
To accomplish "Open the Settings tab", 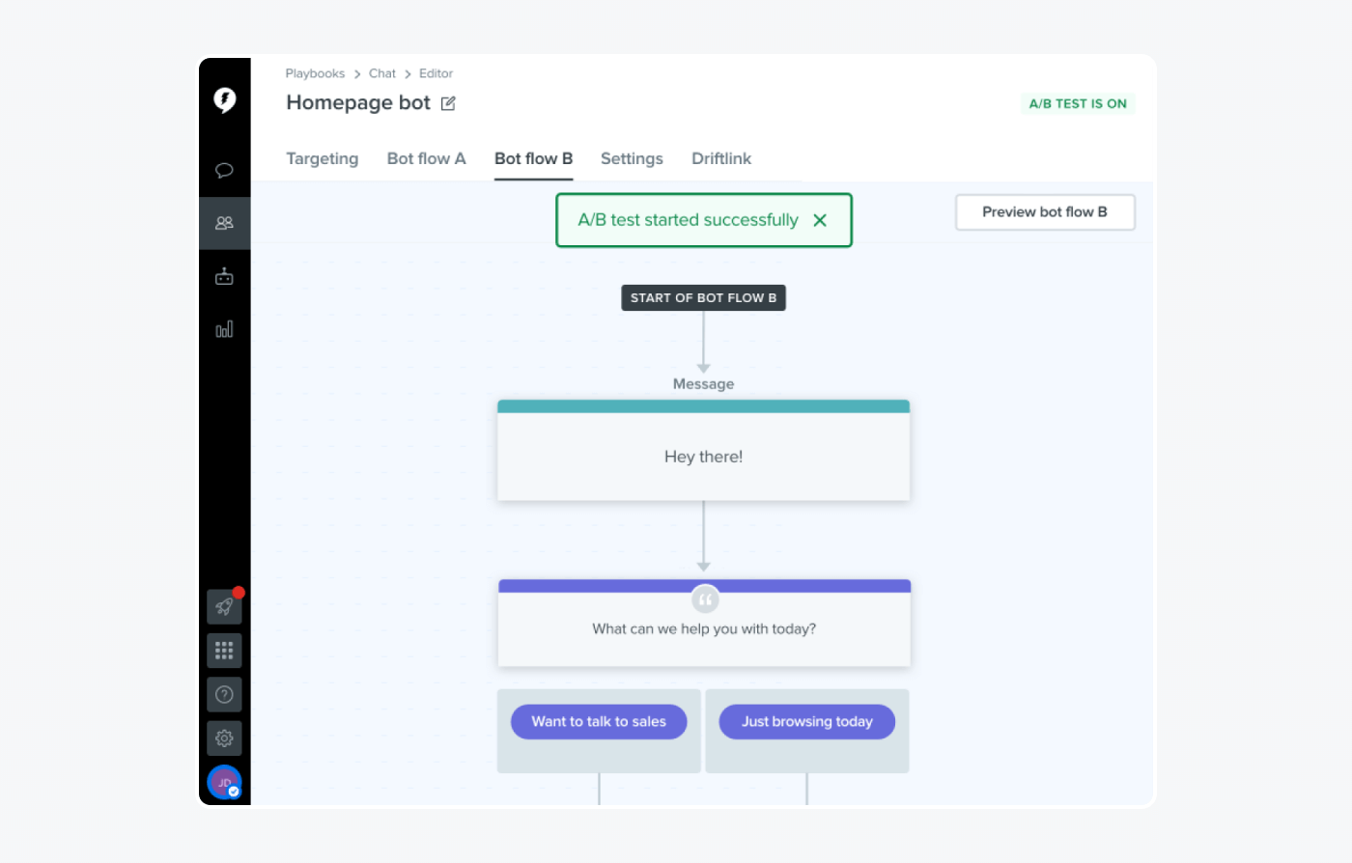I will point(632,158).
